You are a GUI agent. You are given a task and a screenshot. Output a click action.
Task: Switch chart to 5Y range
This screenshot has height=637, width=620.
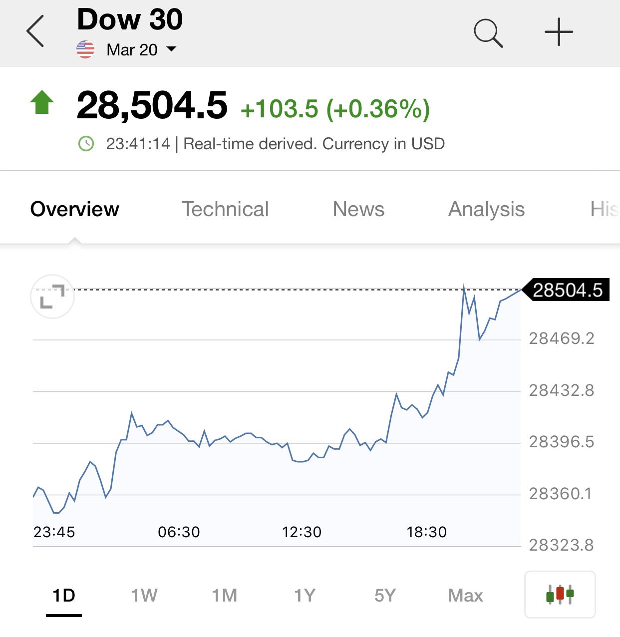385,595
